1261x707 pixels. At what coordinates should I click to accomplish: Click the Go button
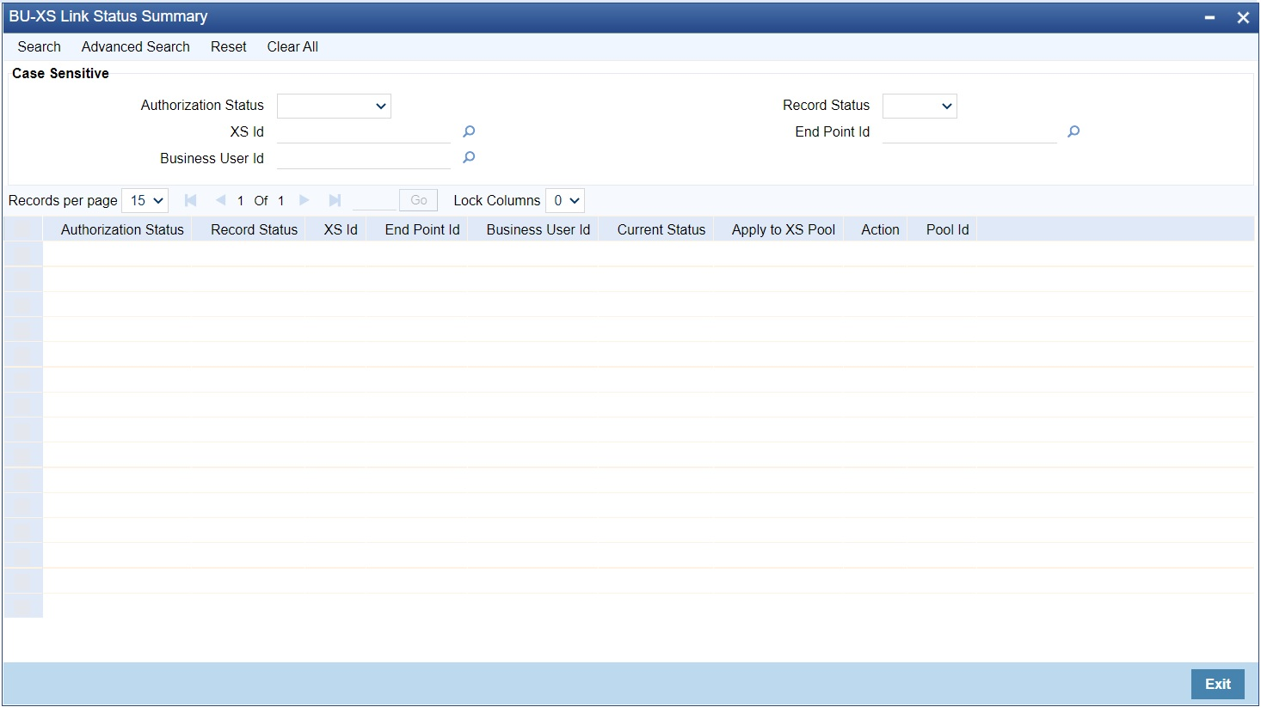click(x=419, y=200)
